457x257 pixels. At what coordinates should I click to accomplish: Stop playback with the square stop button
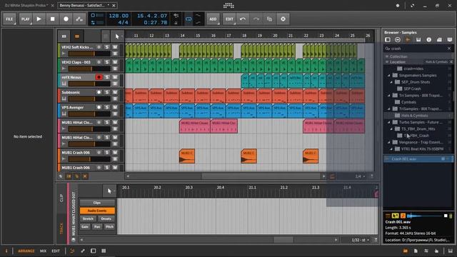coord(52,19)
